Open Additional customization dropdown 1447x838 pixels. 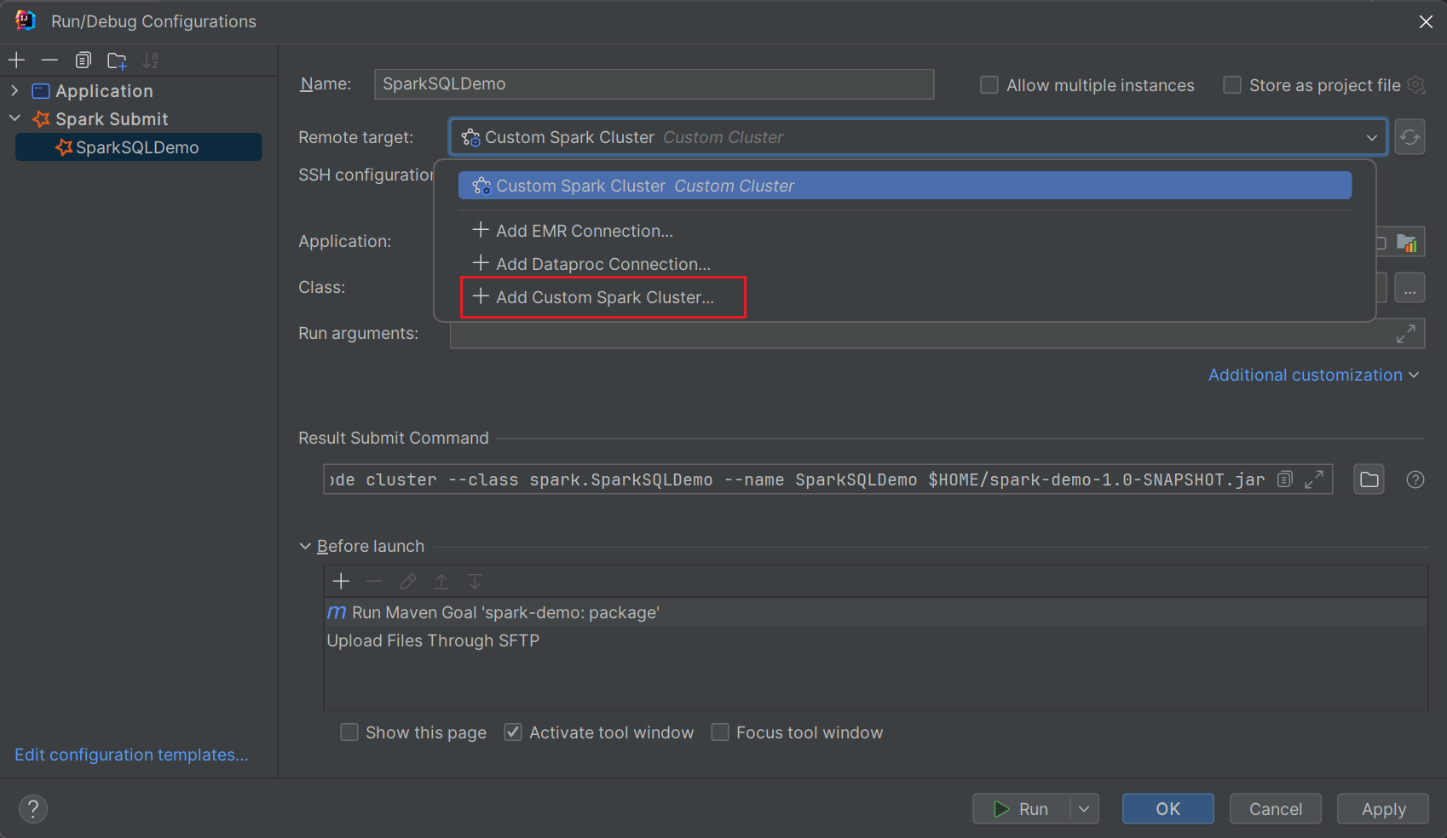pos(1313,375)
